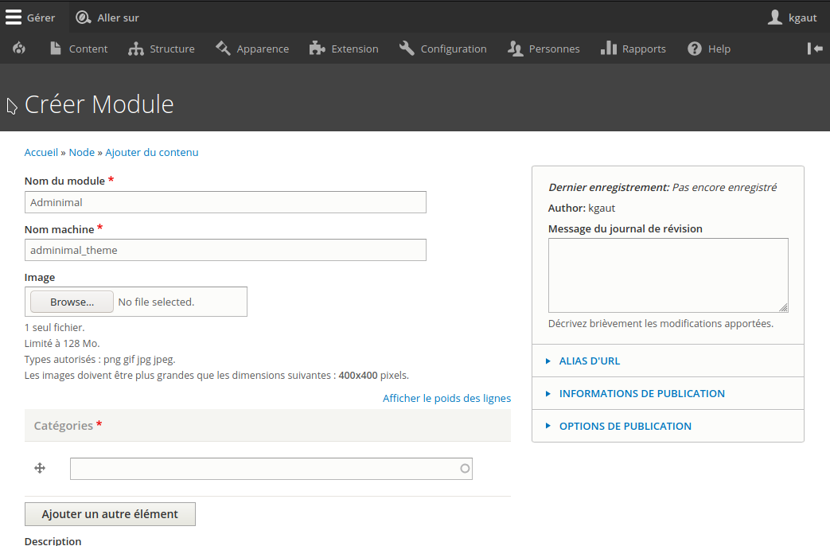This screenshot has height=546, width=830.
Task: Click the Extension puzzle piece icon
Action: (318, 49)
